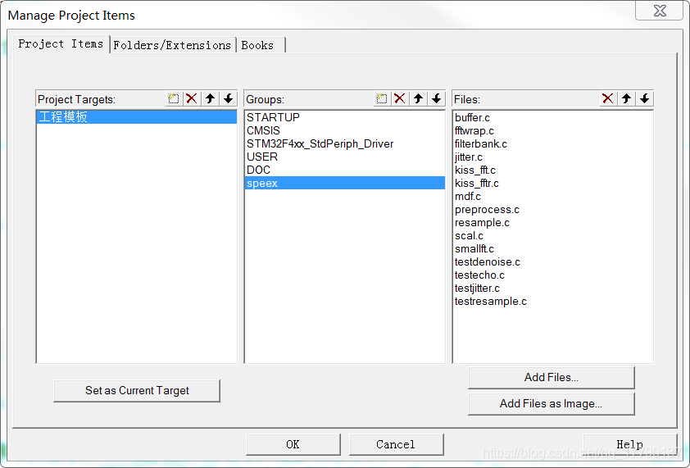Select the CMSIS group

(344, 131)
